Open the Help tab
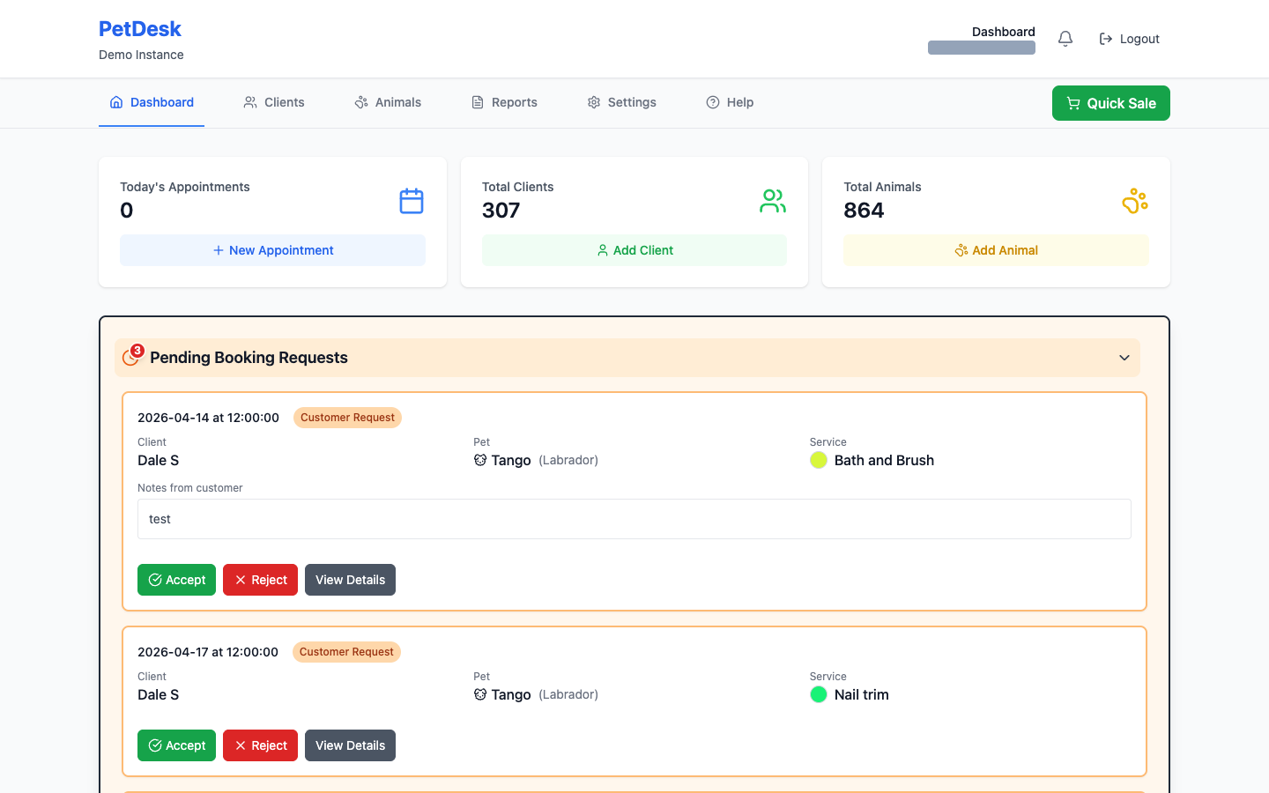The image size is (1269, 793). coord(730,102)
